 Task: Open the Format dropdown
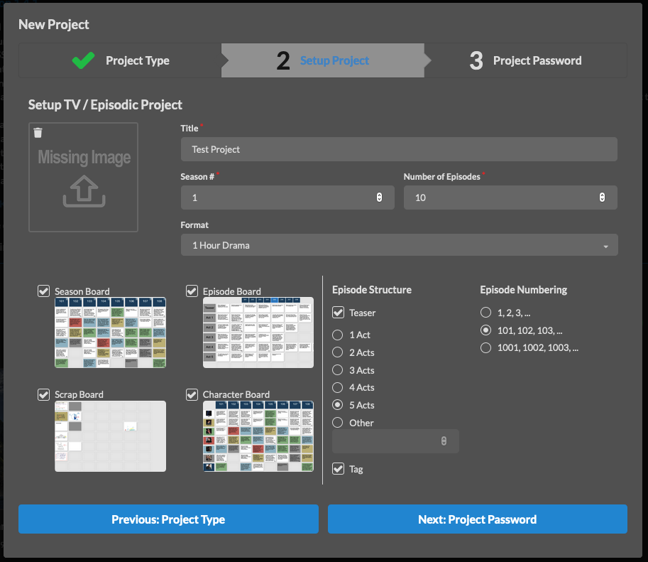coord(399,245)
